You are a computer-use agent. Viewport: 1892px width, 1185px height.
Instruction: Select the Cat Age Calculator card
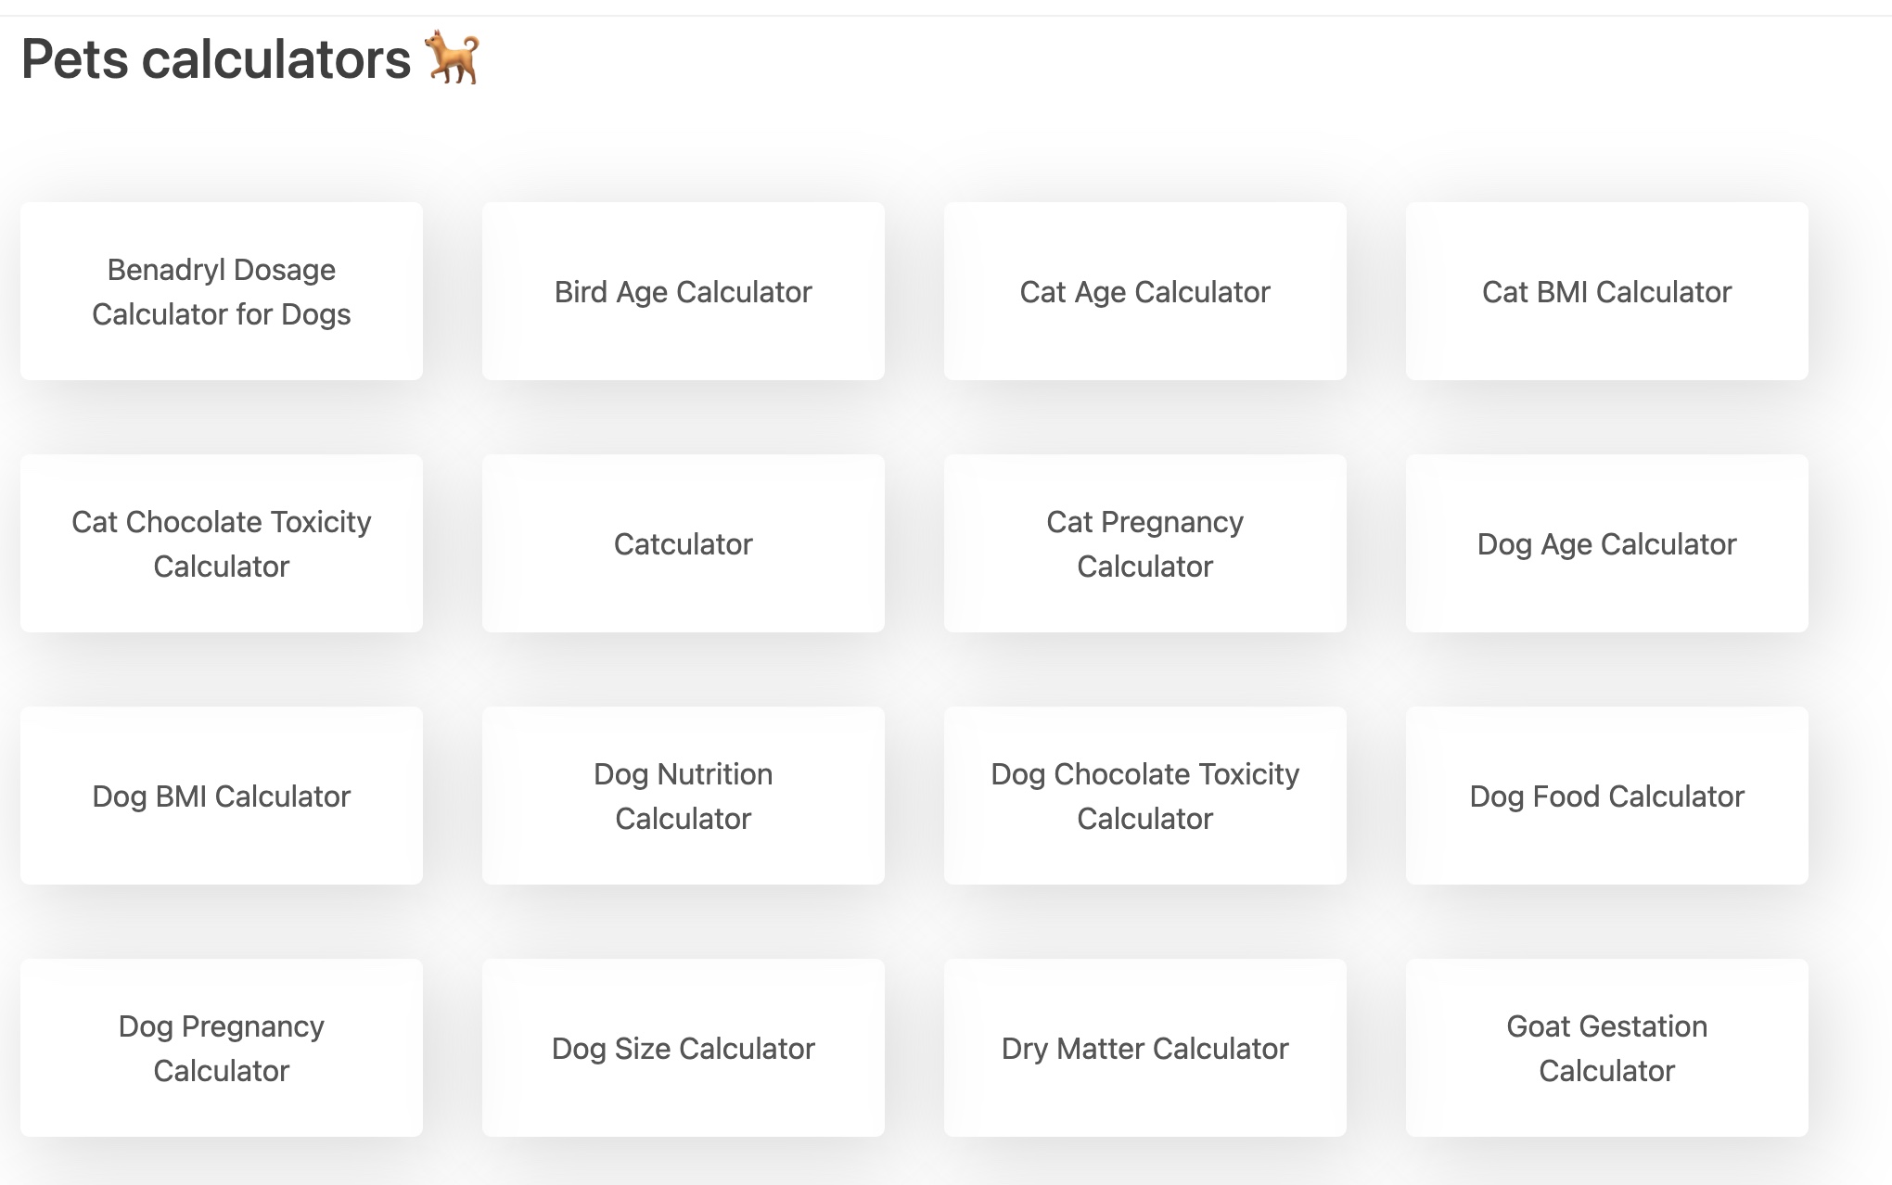point(1144,292)
